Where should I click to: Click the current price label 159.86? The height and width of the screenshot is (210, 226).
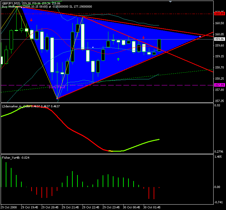[219, 39]
